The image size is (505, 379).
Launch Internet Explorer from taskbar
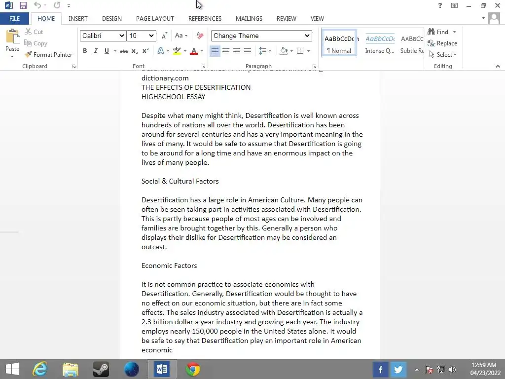click(x=40, y=369)
